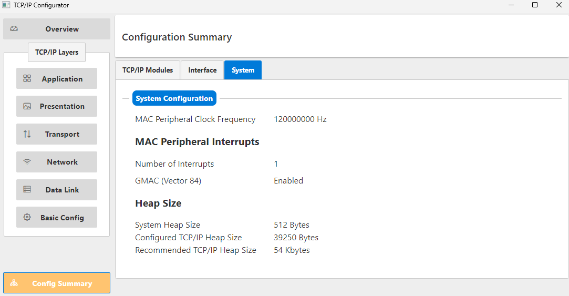Switch to the TCP/IP Modules tab

click(148, 70)
